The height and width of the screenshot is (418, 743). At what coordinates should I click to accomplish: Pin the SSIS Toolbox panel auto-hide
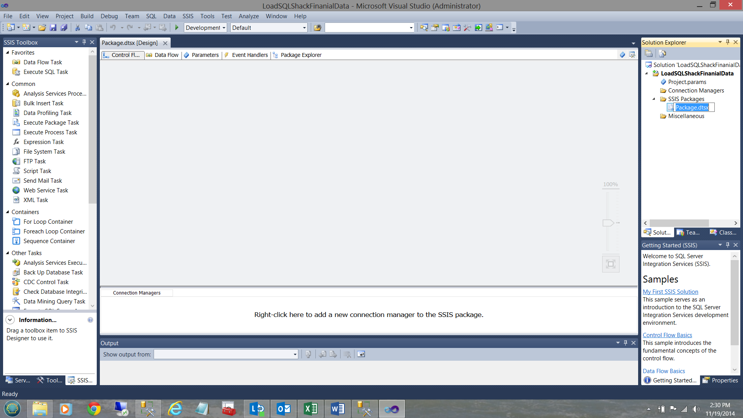click(84, 42)
